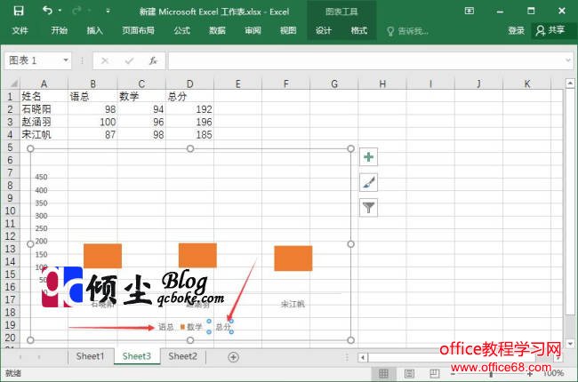Select row 1 header

(10, 97)
